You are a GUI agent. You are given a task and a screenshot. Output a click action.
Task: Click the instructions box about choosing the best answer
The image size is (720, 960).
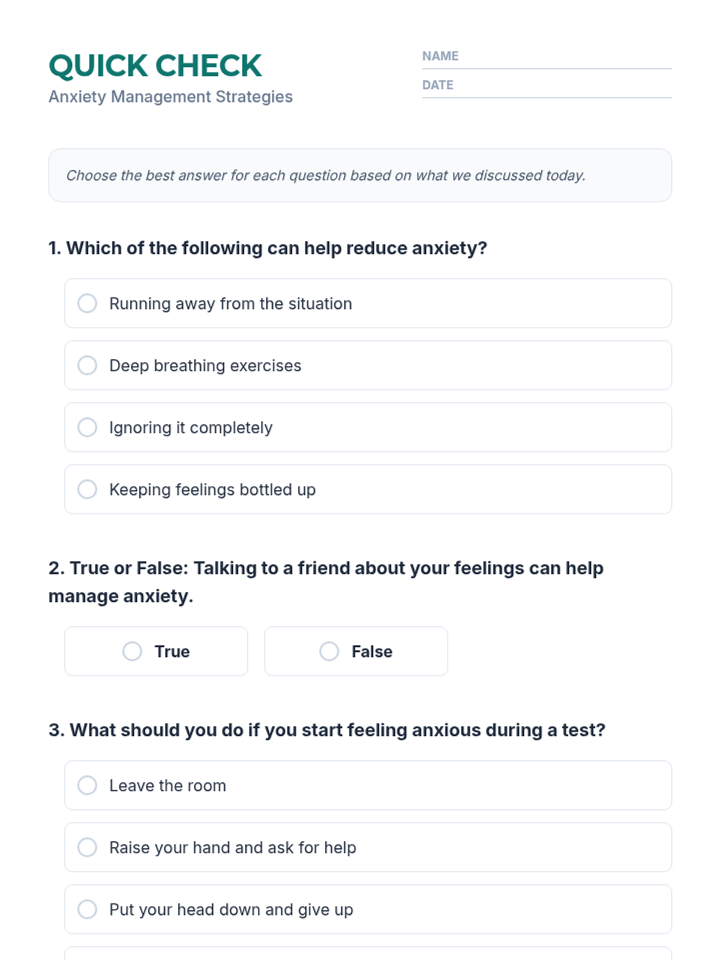pyautogui.click(x=360, y=176)
